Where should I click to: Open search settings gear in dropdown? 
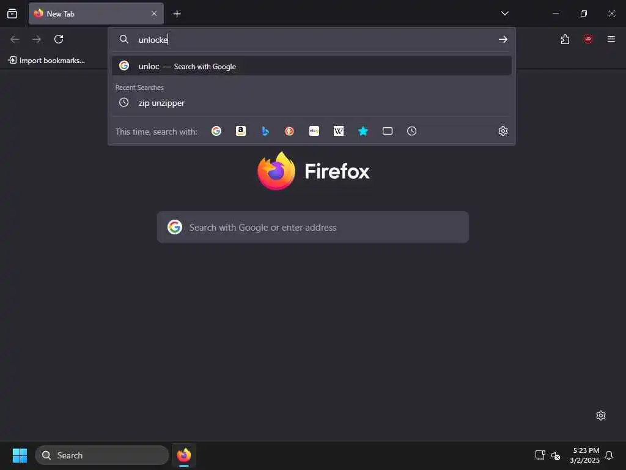pyautogui.click(x=503, y=131)
